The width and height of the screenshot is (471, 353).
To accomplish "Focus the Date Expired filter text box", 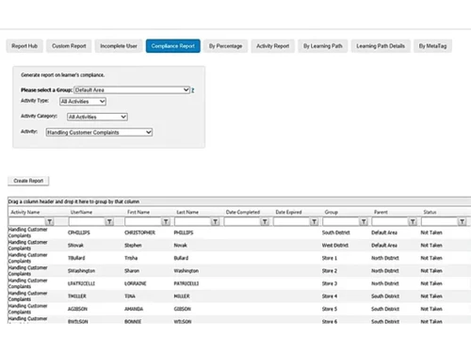I will [x=292, y=222].
